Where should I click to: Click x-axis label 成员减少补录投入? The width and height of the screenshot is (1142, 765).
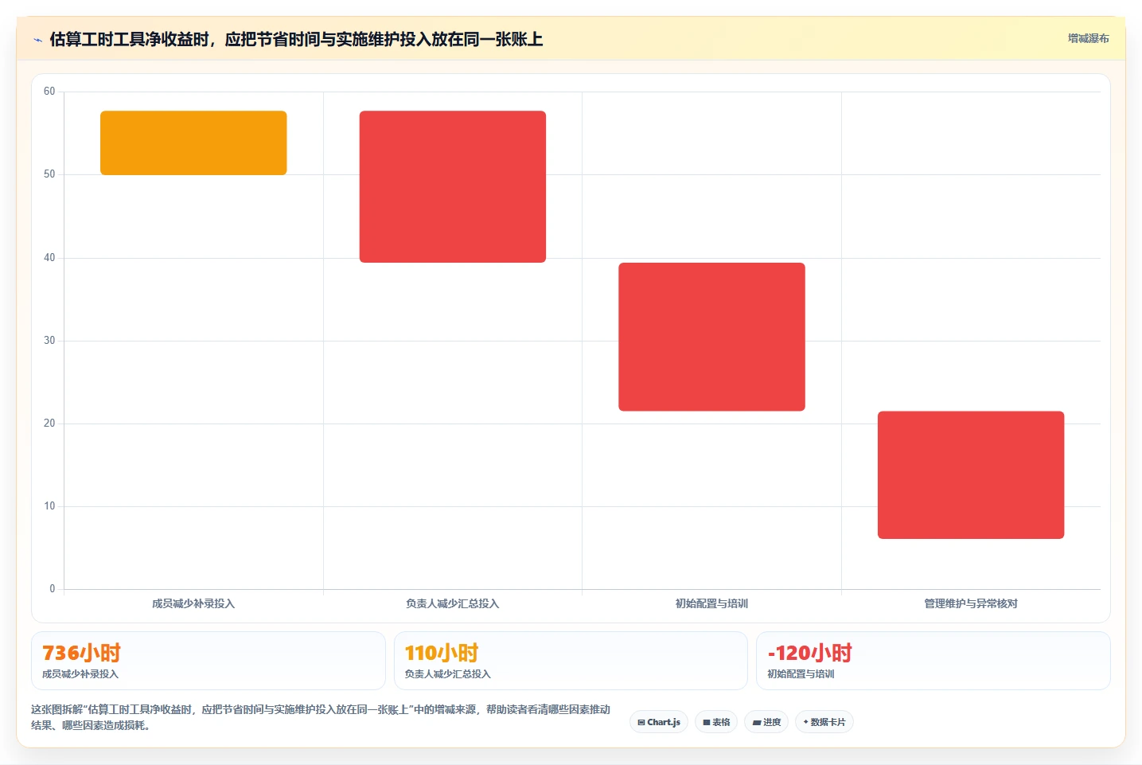click(x=193, y=603)
